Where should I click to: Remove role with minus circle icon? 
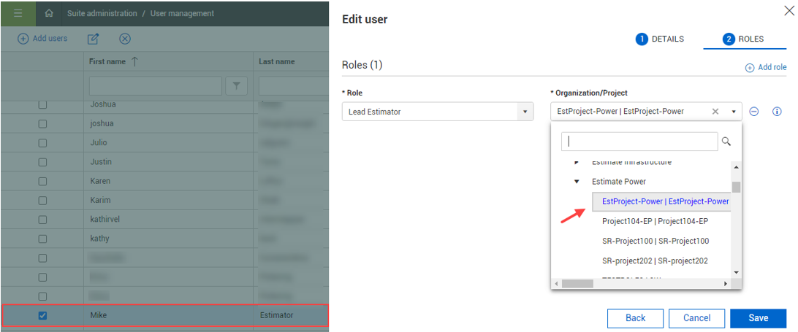point(754,112)
